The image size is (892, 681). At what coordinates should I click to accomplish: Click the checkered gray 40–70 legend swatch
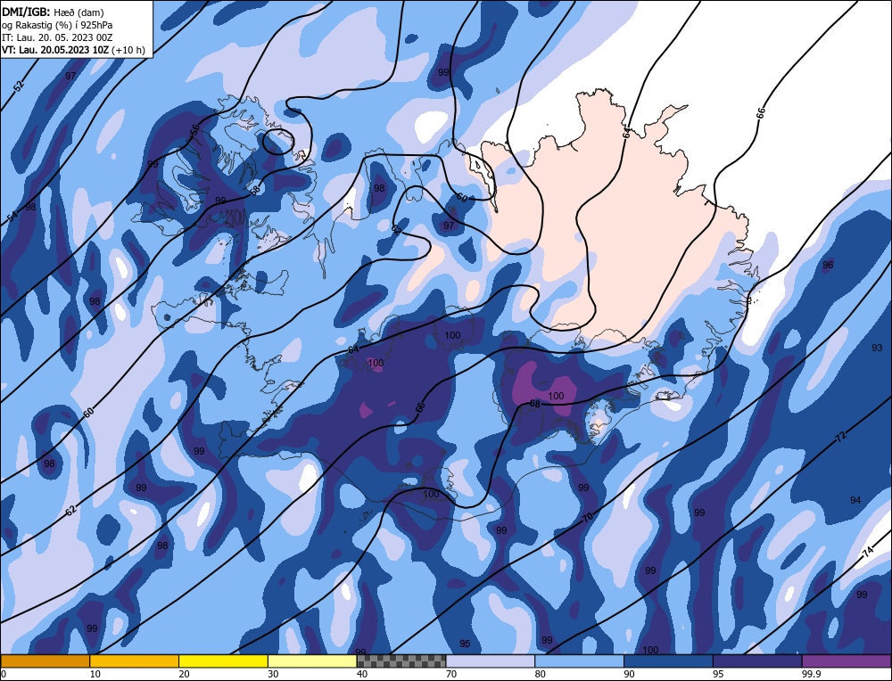click(x=401, y=660)
